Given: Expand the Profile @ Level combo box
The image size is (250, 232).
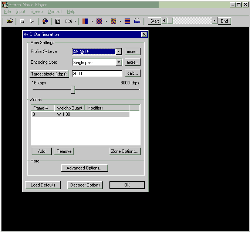Looking at the screenshot, I should [x=119, y=52].
